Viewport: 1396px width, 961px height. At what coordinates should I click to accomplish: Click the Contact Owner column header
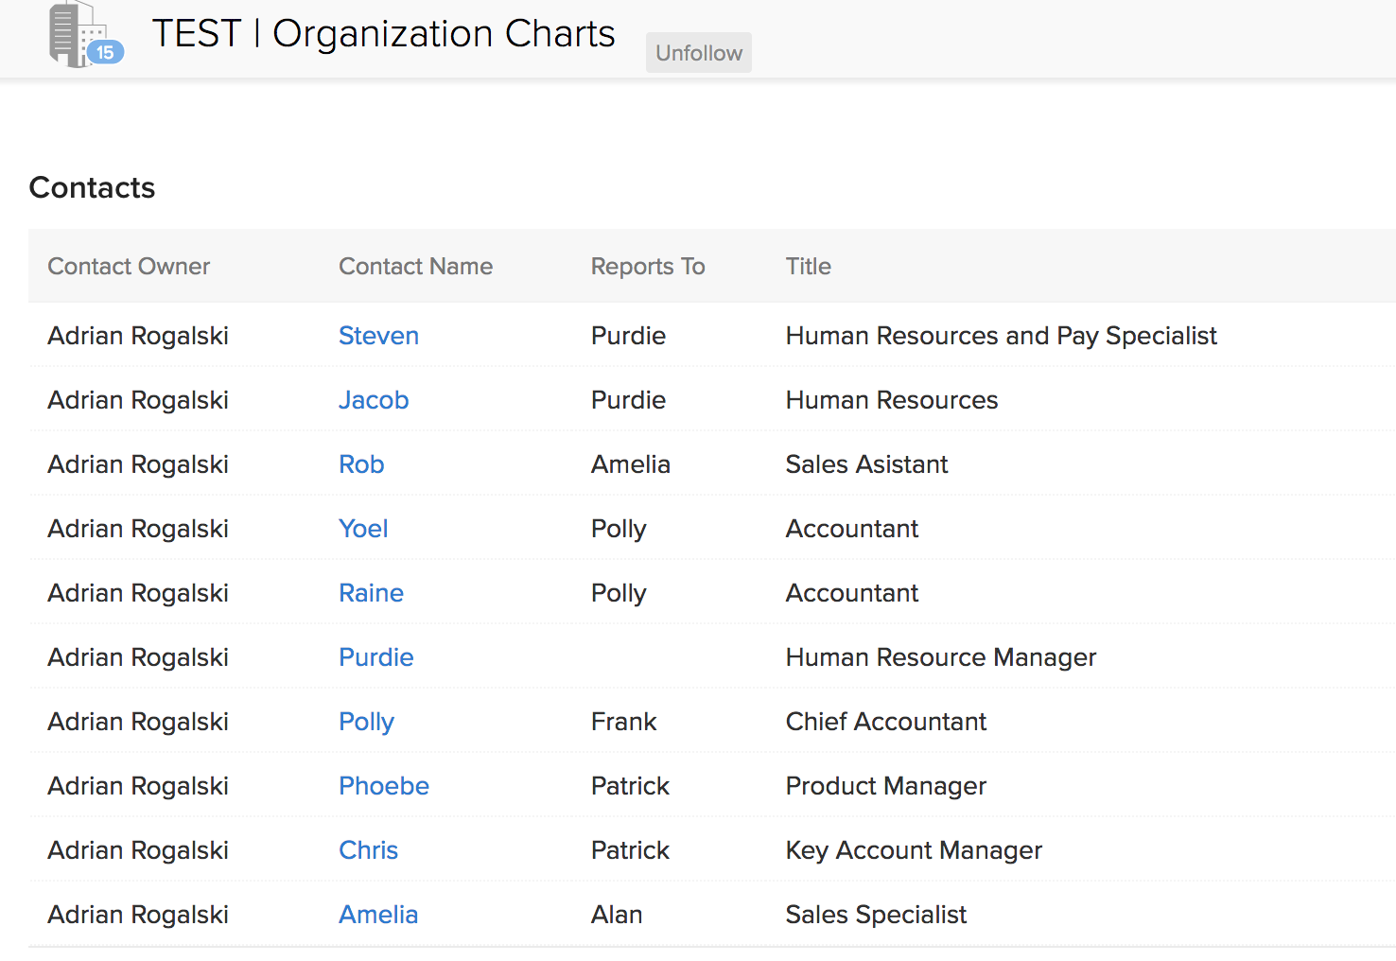[x=129, y=267]
